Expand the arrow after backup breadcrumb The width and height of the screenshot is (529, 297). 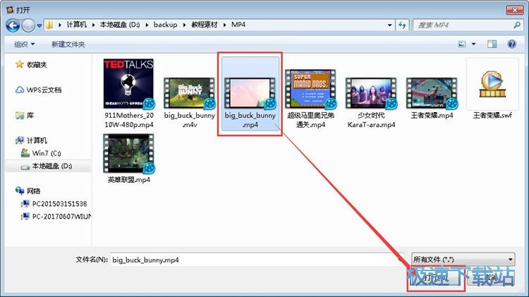(185, 25)
